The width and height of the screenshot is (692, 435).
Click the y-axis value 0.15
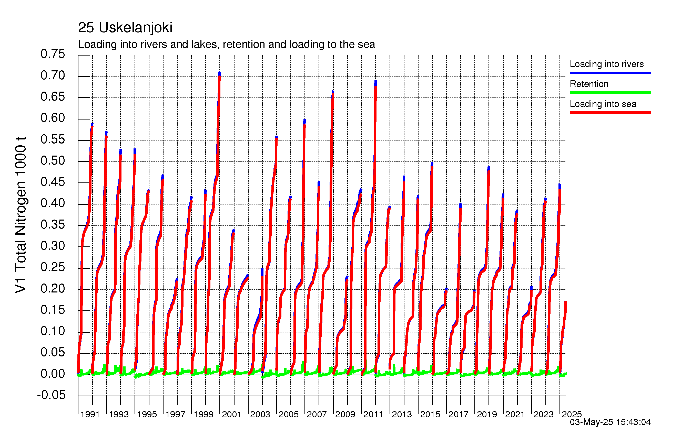tap(53, 310)
